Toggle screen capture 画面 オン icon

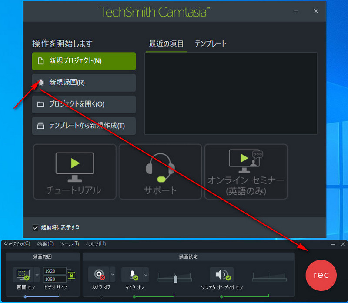pos(23,275)
